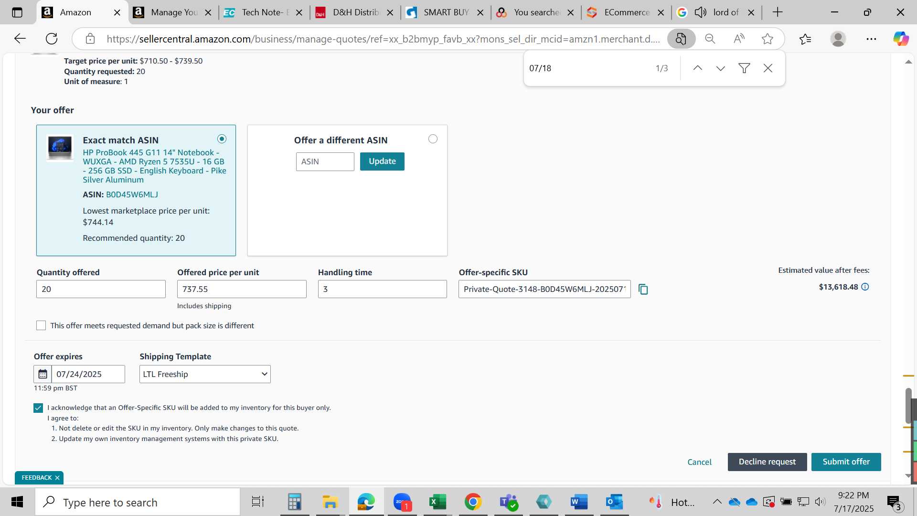Click the Update ASIN button
917x516 pixels.
(382, 161)
